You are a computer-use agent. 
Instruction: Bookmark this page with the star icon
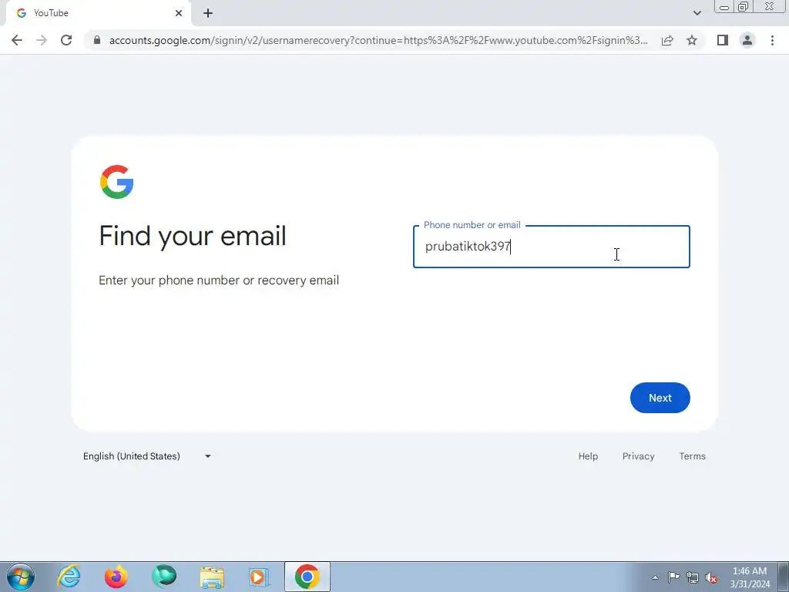692,40
